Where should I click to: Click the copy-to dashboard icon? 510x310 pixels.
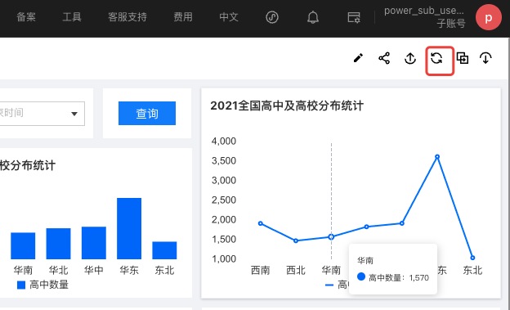tap(463, 58)
